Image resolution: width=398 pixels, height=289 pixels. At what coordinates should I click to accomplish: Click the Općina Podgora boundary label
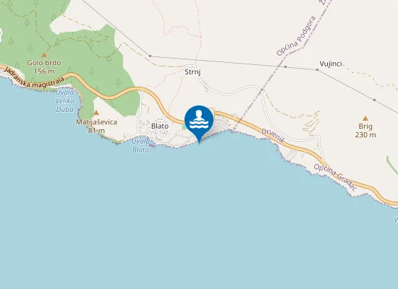(296, 36)
